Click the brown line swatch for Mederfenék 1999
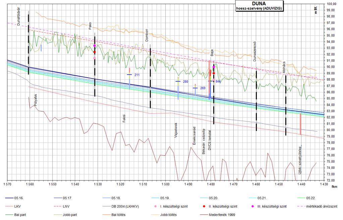Viewport: 343px width, 220px height. (204, 215)
